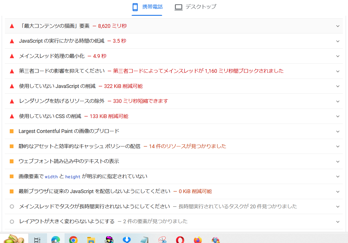This screenshot has height=243, width=348.
Task: Expand the layout shift audit chevron
Action: (x=338, y=222)
